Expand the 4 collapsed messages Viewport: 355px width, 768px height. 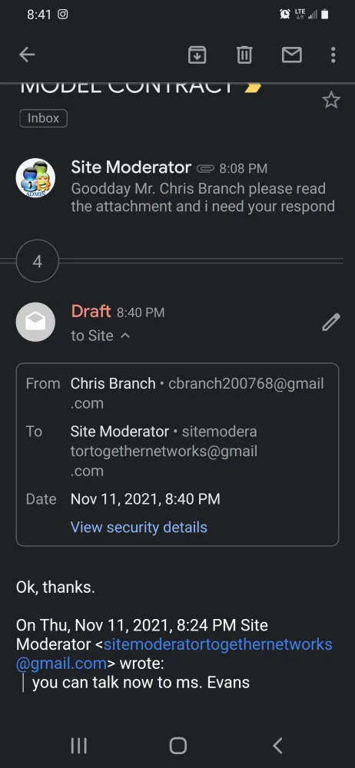(x=37, y=261)
